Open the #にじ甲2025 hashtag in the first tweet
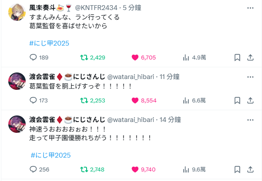Image resolution: width=262 pixels, height=181 pixels. click(x=49, y=43)
